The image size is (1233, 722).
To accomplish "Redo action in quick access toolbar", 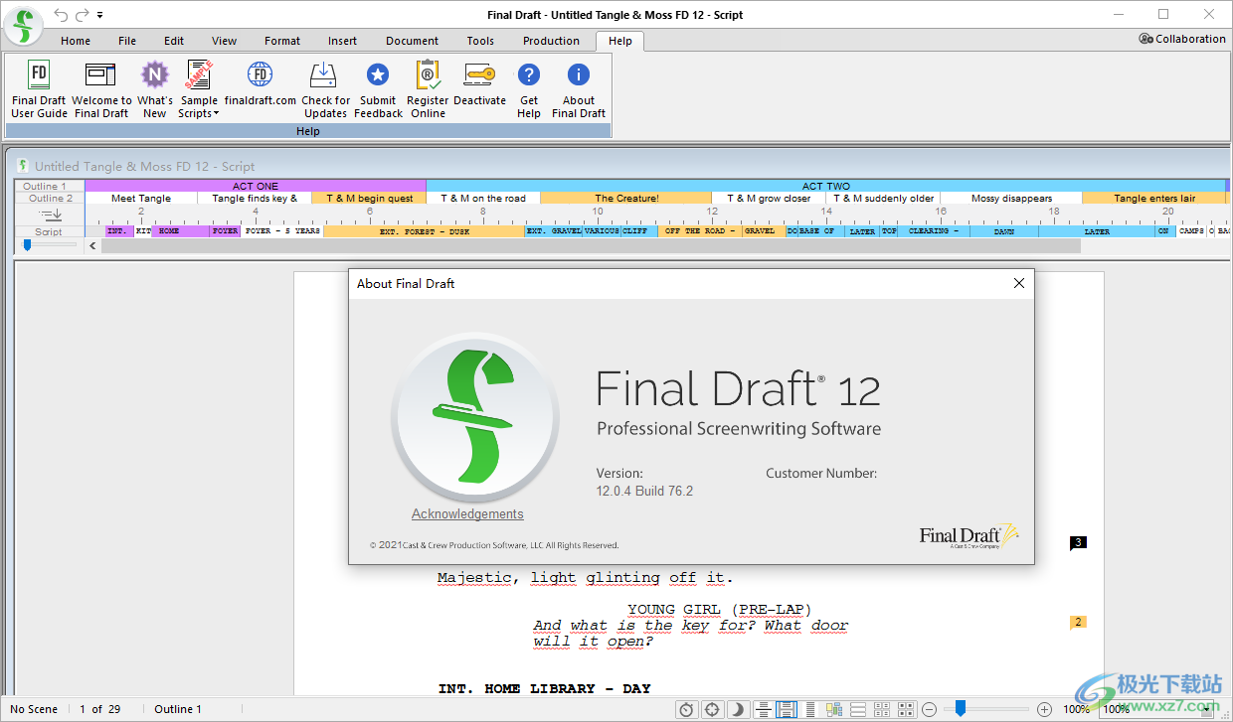I will (83, 15).
